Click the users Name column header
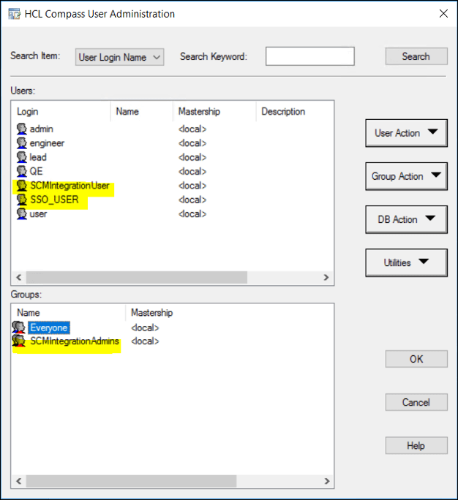Image resolution: width=458 pixels, height=500 pixels. click(142, 112)
